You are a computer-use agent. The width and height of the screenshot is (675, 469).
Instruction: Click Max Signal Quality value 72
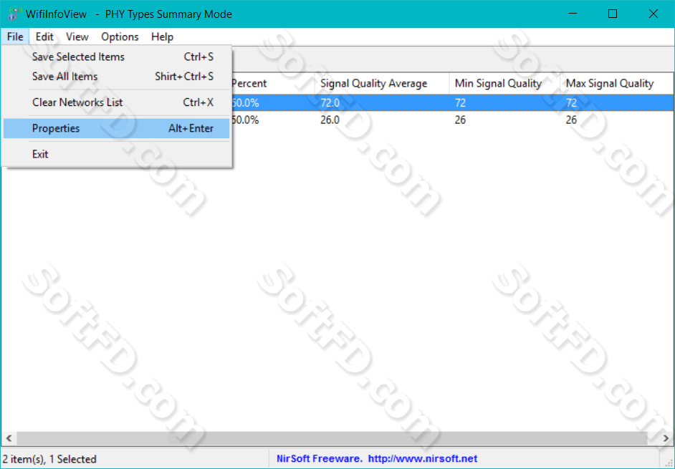[x=571, y=103]
